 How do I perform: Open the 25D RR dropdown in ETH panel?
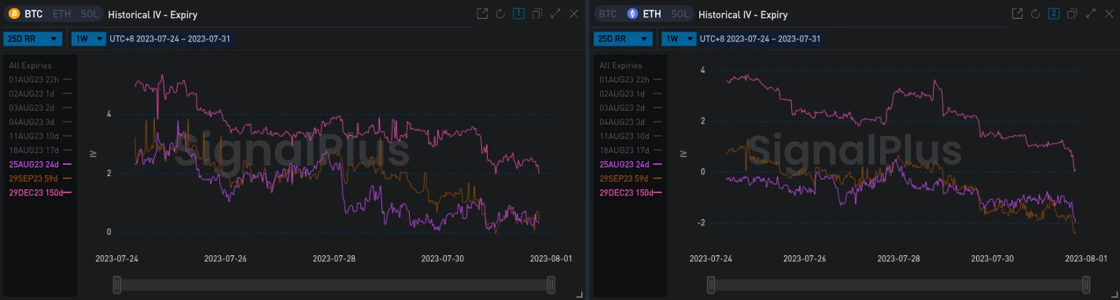click(624, 38)
